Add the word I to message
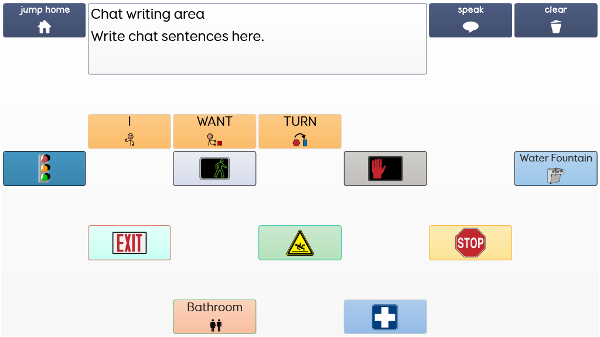600x337 pixels. click(x=129, y=131)
